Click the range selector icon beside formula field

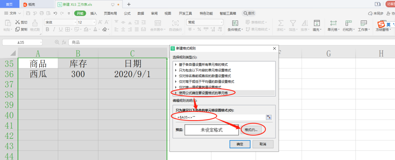click(x=269, y=117)
